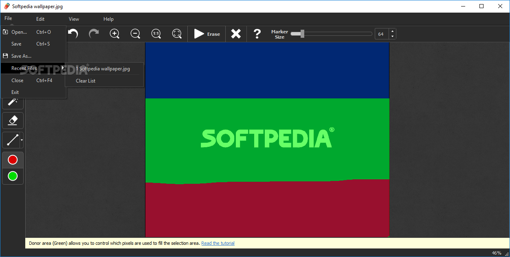
Task: Increase marker size with the up stepper
Action: point(392,31)
